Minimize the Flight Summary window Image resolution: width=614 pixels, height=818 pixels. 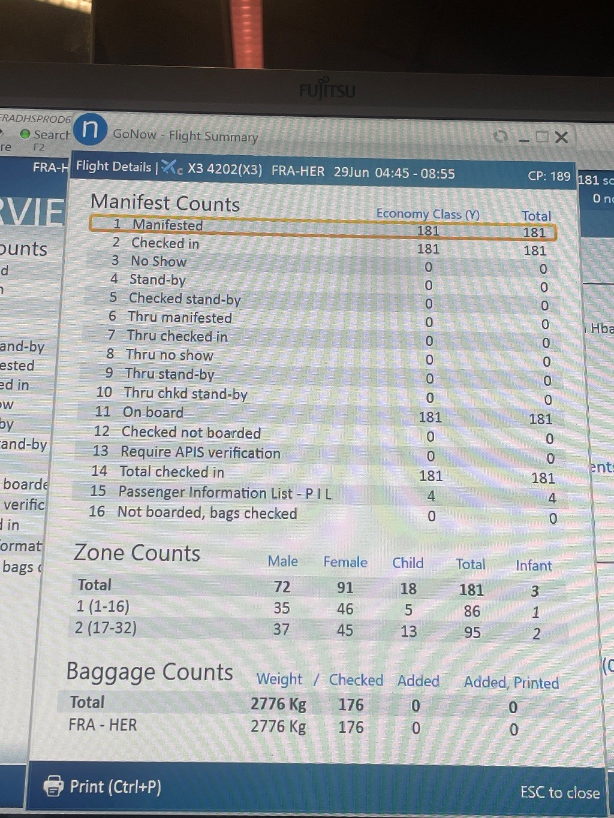pyautogui.click(x=524, y=138)
